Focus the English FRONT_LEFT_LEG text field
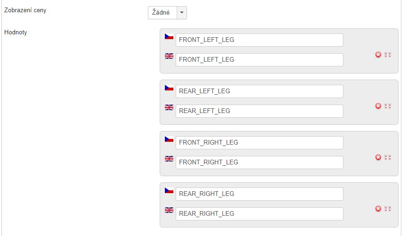This screenshot has width=407, height=236. click(259, 60)
